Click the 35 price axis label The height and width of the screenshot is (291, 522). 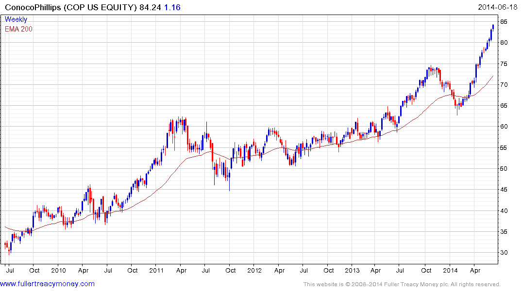pyautogui.click(x=504, y=232)
